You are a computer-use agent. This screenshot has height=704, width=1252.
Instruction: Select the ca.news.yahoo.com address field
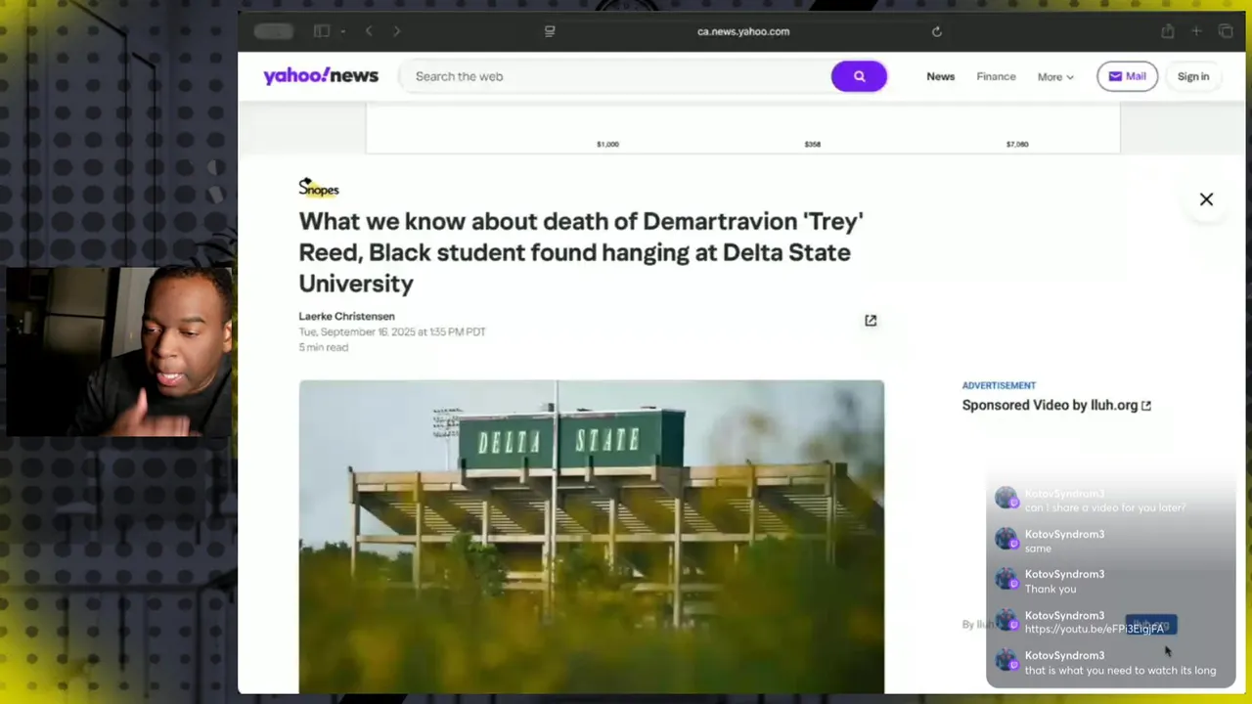743,31
